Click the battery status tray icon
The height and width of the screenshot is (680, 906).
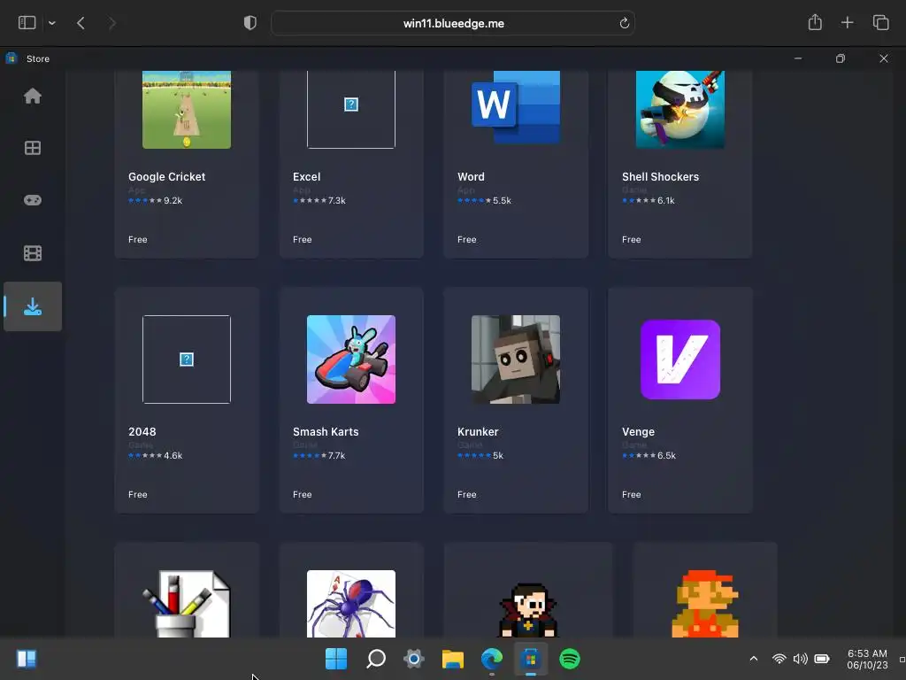coord(822,659)
